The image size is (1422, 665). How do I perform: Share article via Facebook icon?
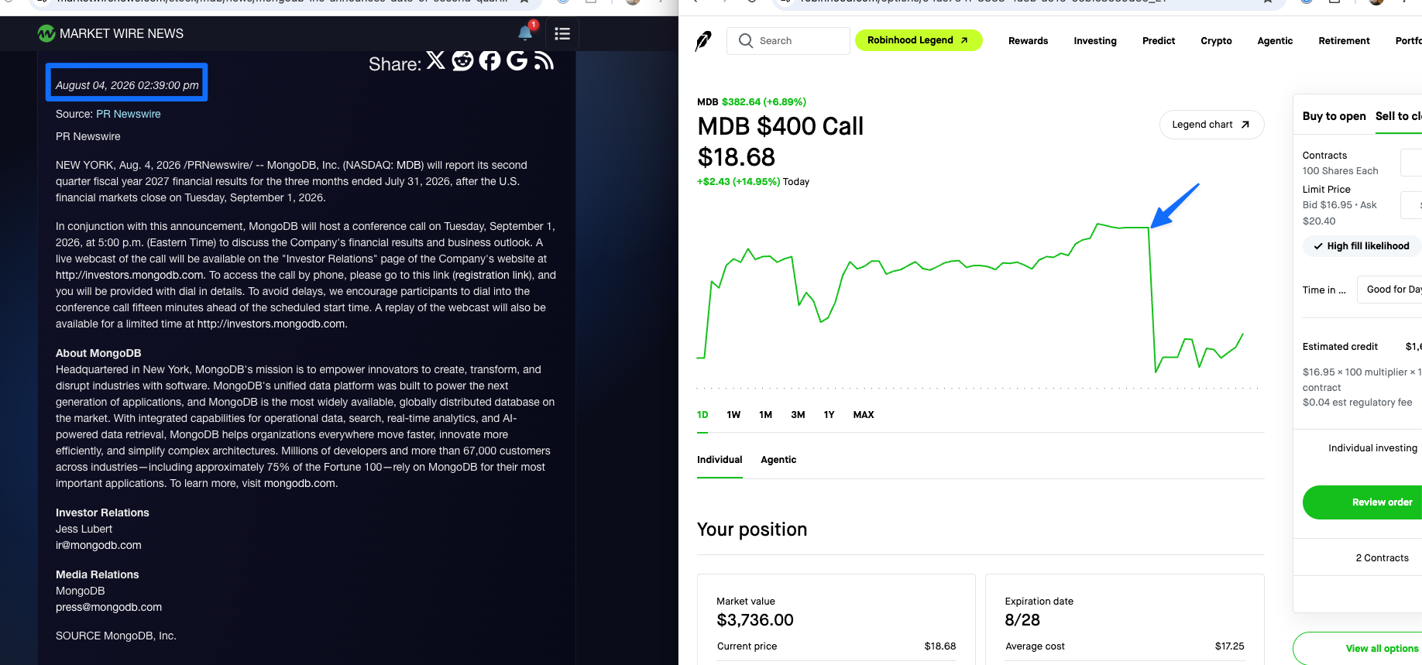pos(489,60)
